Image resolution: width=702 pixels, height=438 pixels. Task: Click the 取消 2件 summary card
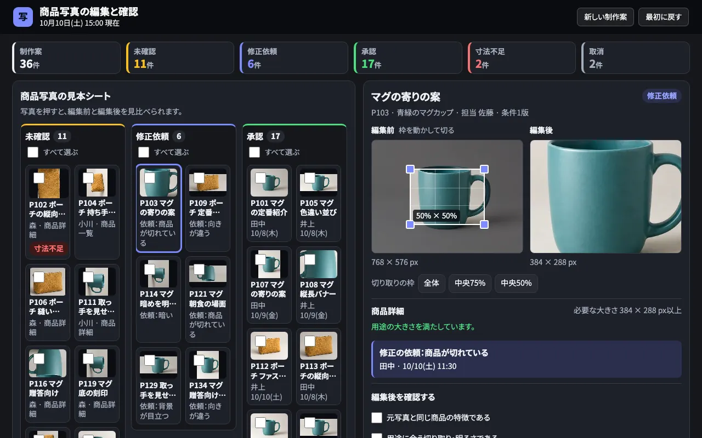point(636,57)
